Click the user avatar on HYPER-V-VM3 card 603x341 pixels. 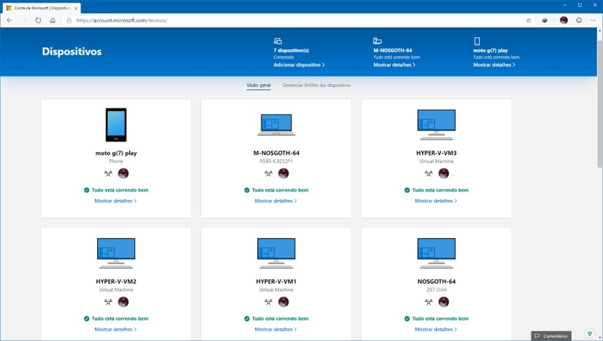click(444, 173)
